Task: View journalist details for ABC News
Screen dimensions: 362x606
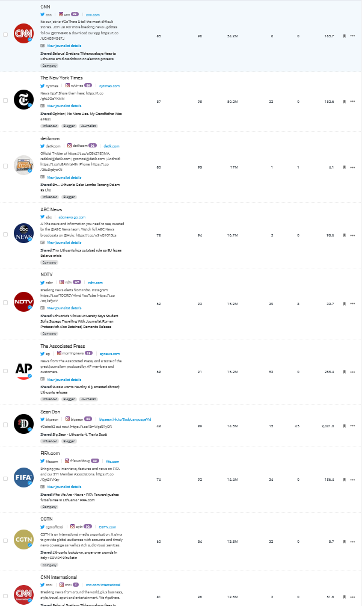Action: 64,242
